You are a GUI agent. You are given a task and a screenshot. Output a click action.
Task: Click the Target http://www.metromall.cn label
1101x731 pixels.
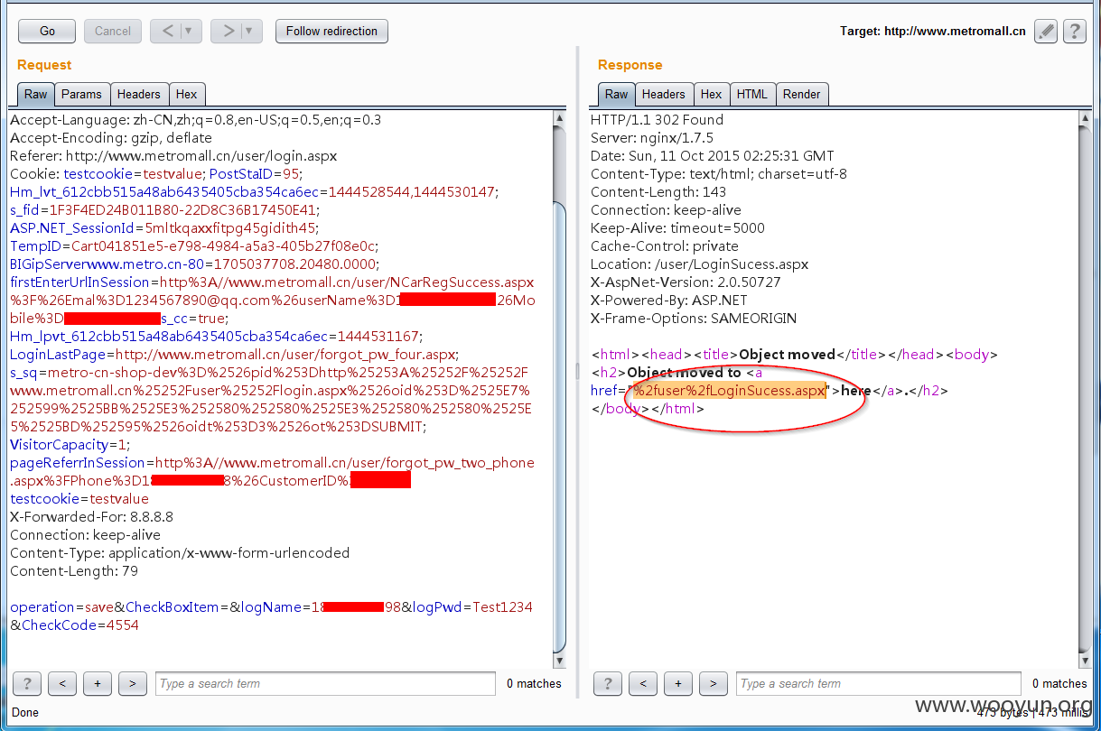pos(932,31)
